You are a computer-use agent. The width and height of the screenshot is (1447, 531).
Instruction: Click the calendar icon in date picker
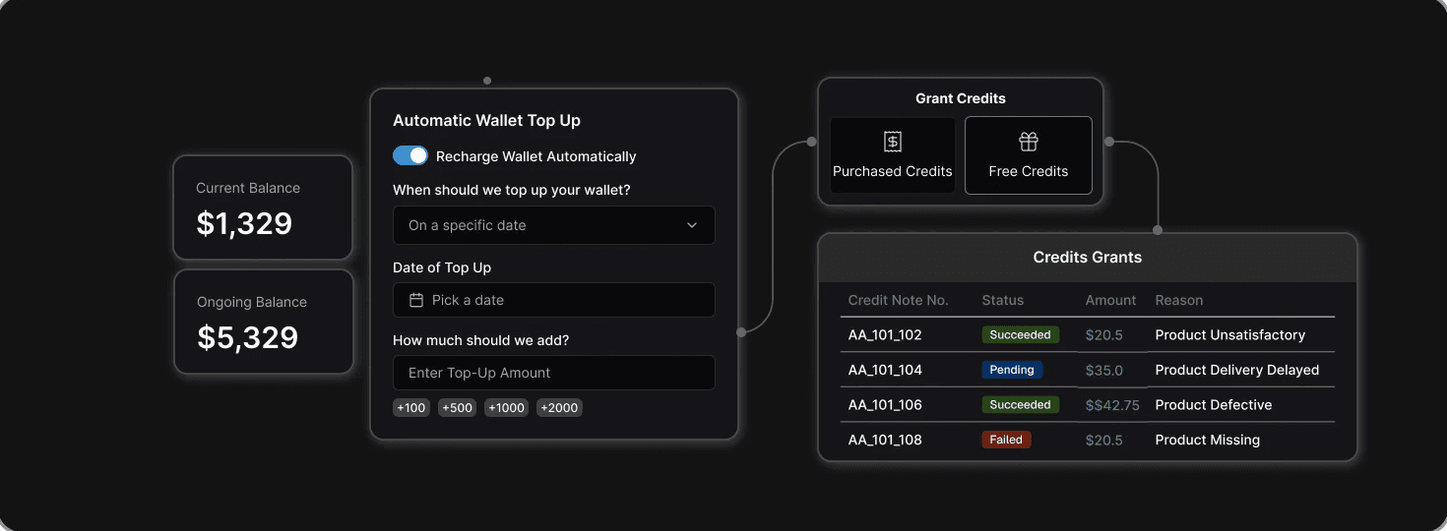[x=416, y=300]
